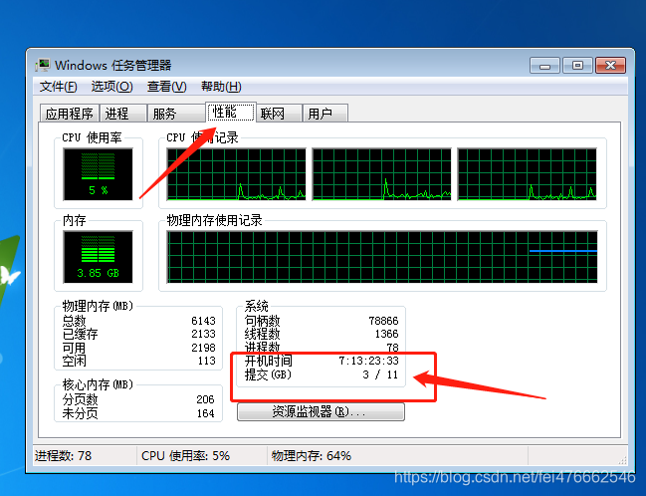Viewport: 646px width, 496px height.
Task: Open 资源监视器(R)... button
Action: pyautogui.click(x=321, y=411)
